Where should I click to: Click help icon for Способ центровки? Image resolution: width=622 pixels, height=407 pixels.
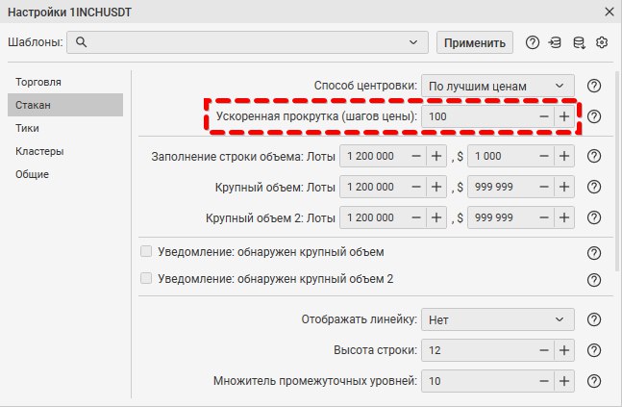pyautogui.click(x=593, y=86)
